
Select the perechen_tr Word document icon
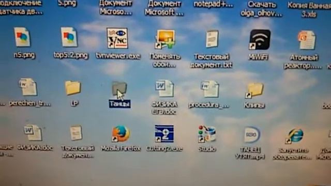[x=28, y=87]
